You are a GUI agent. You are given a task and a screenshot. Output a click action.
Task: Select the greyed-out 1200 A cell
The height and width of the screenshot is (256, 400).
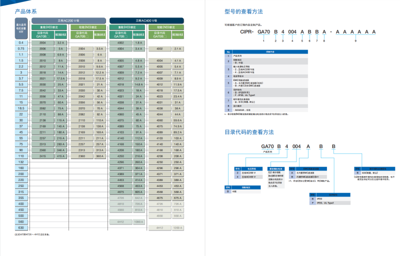178,227
